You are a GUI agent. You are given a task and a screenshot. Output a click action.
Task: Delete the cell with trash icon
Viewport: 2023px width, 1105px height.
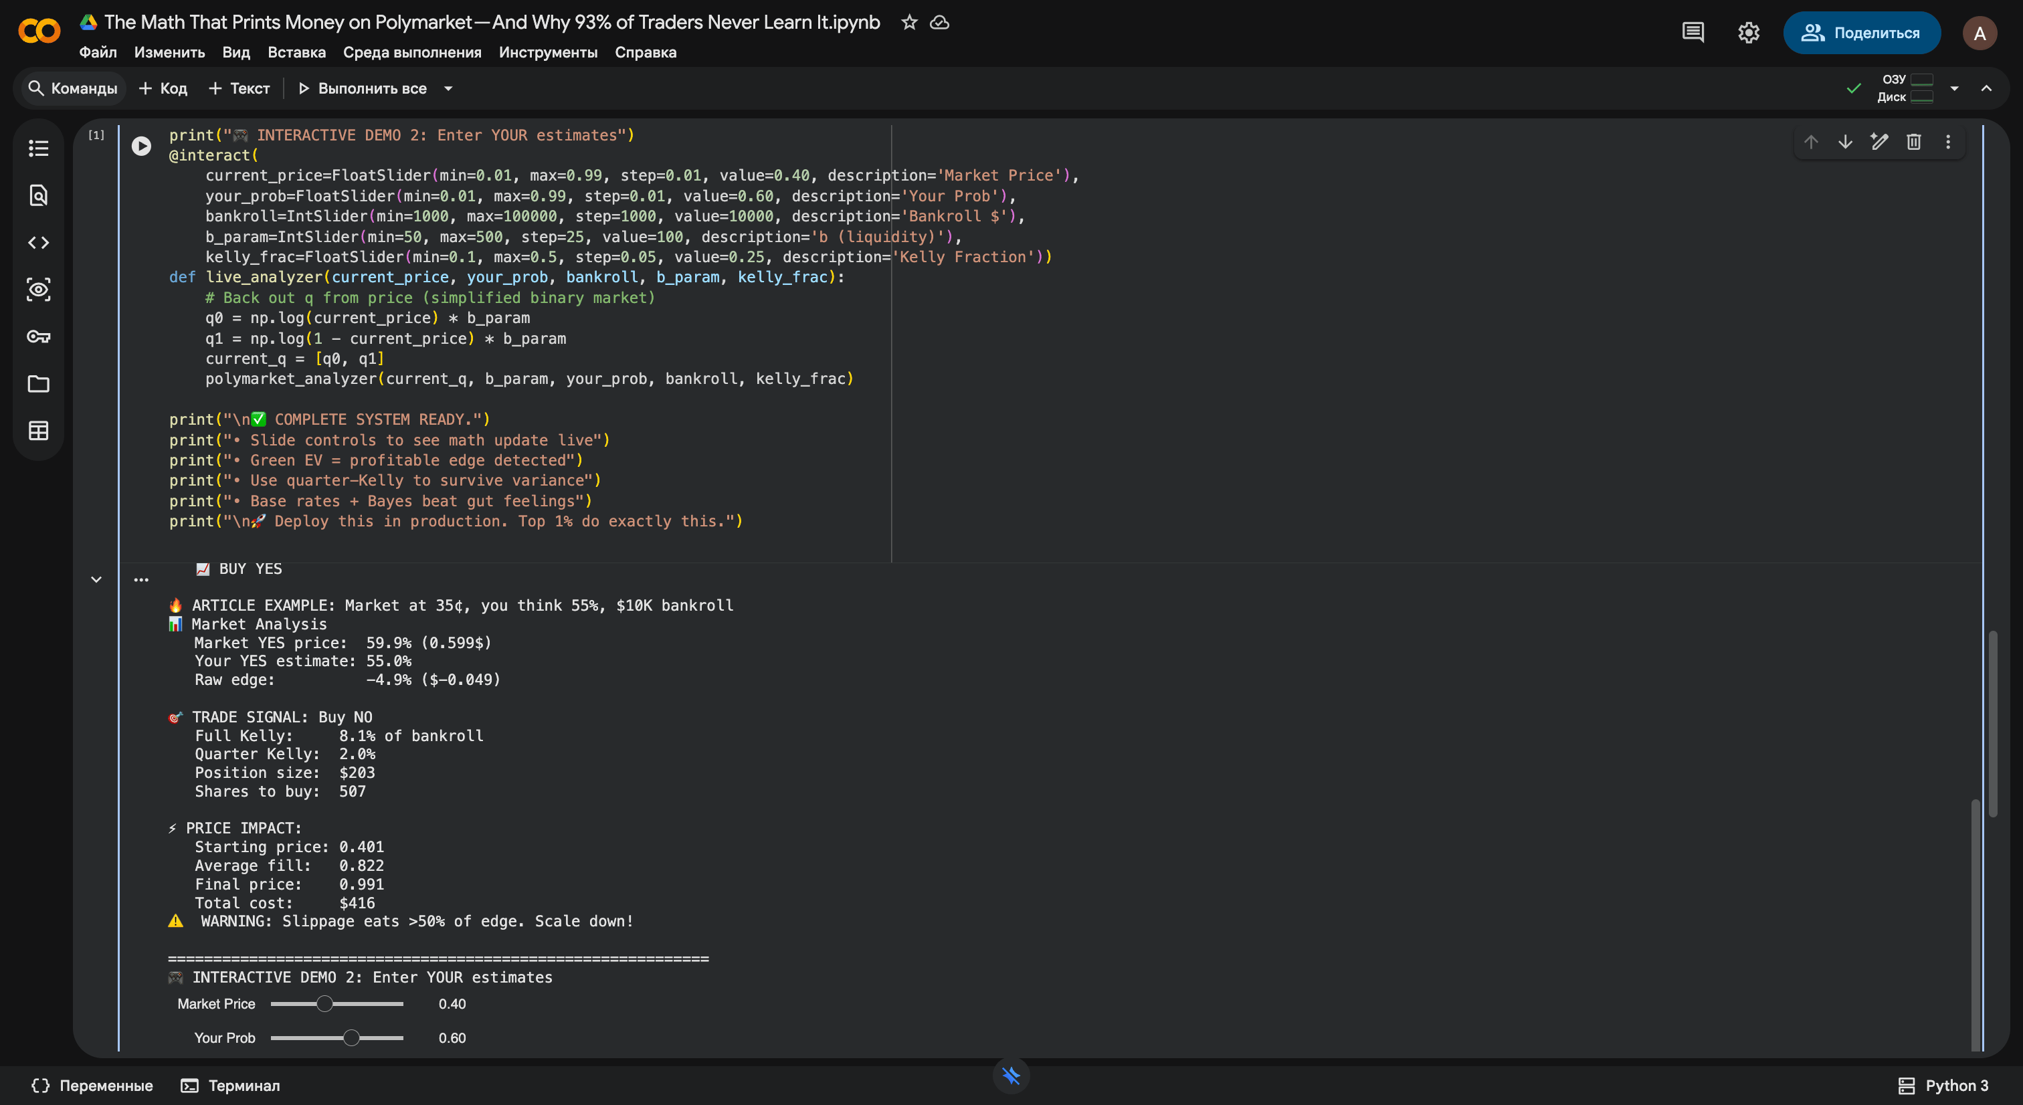pyautogui.click(x=1913, y=141)
